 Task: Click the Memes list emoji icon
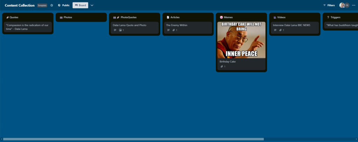tap(221, 17)
